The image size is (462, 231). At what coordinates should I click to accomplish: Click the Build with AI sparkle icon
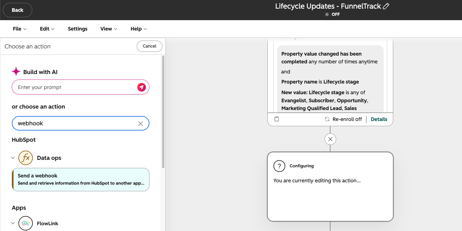pyautogui.click(x=16, y=71)
